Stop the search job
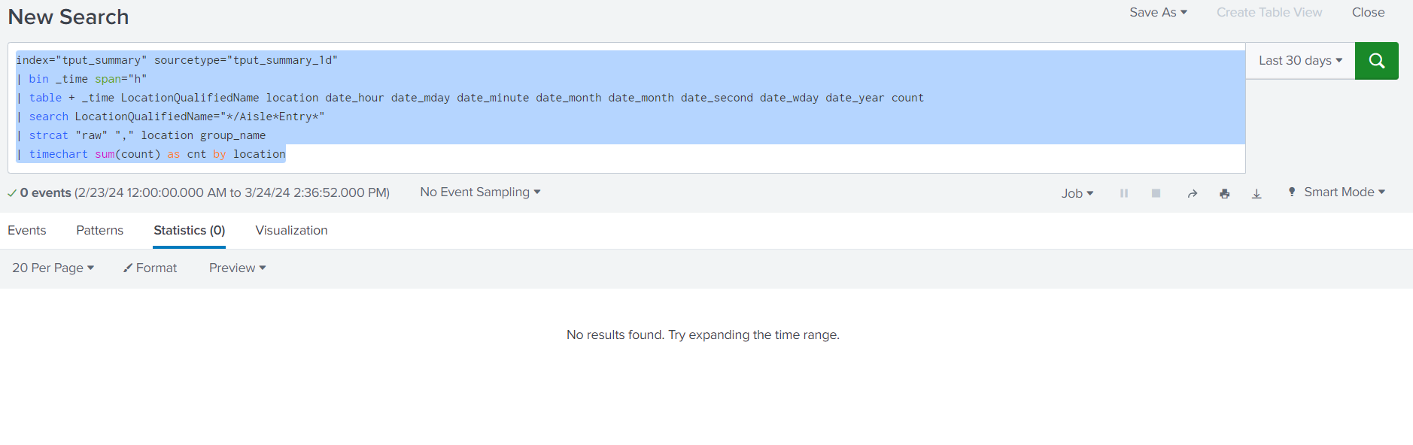 click(x=1156, y=193)
